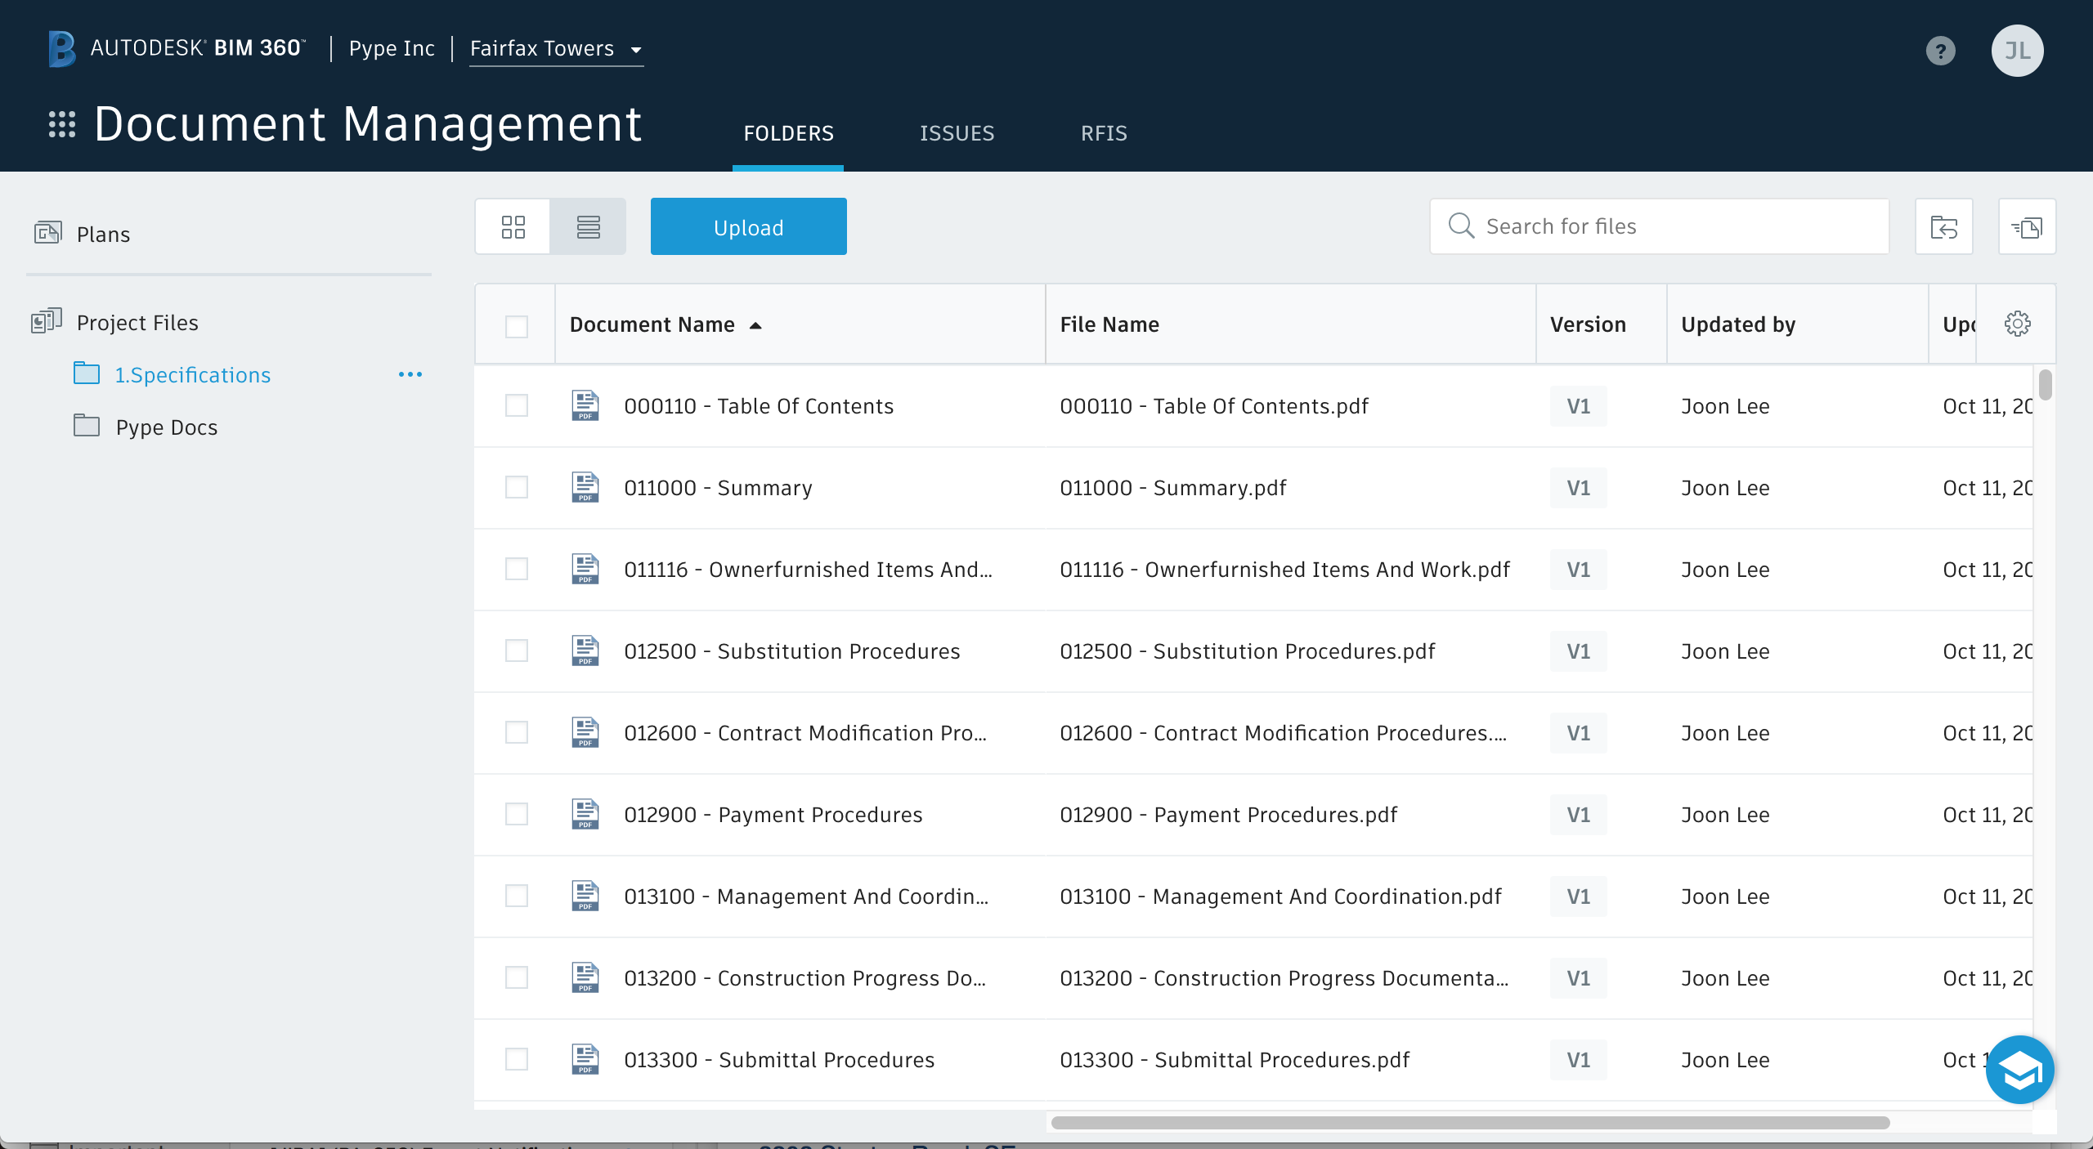Check the 011000 - Summary row checkbox
The image size is (2093, 1149).
(x=516, y=488)
